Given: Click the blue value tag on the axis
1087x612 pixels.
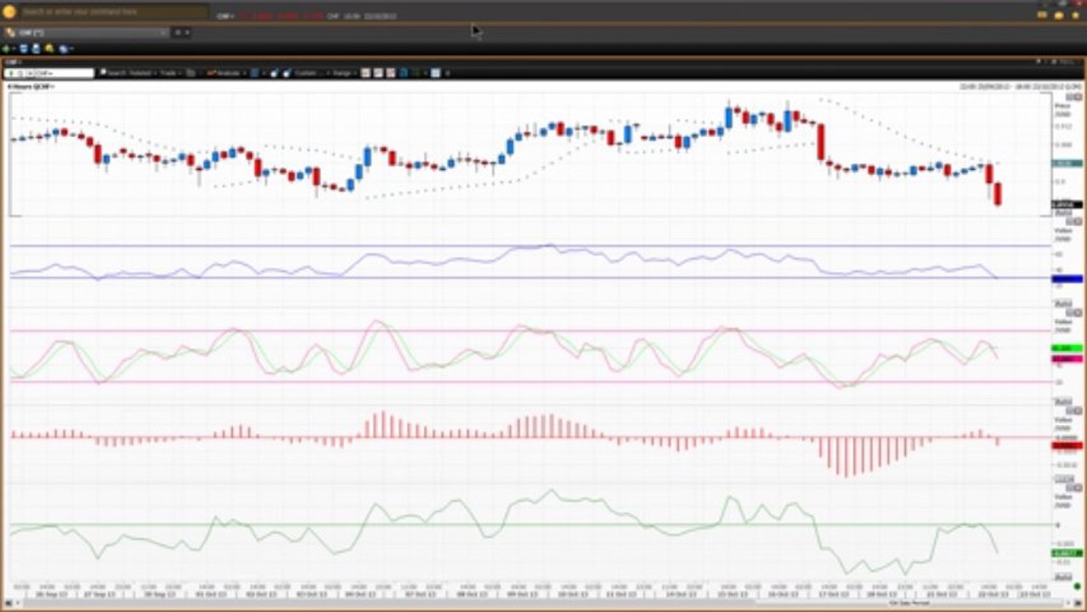Looking at the screenshot, I should pos(1067,279).
